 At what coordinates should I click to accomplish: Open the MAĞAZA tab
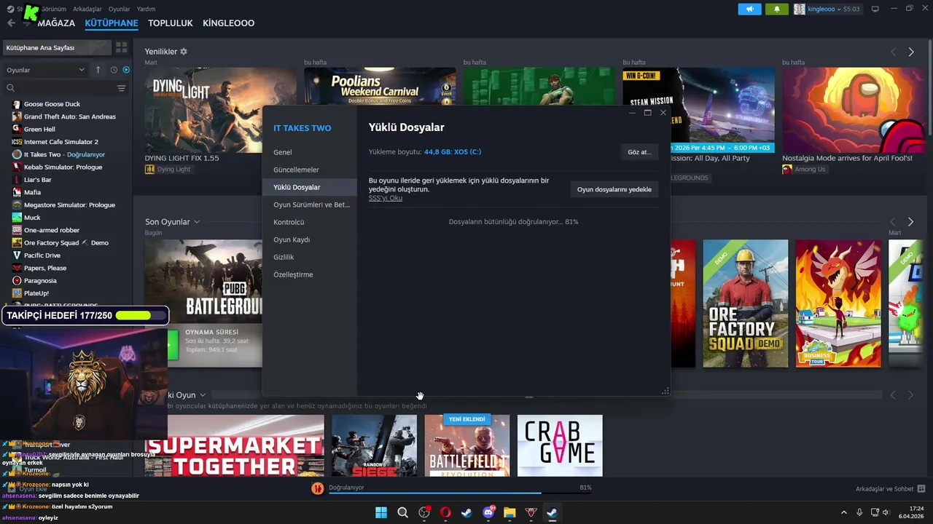pyautogui.click(x=56, y=23)
